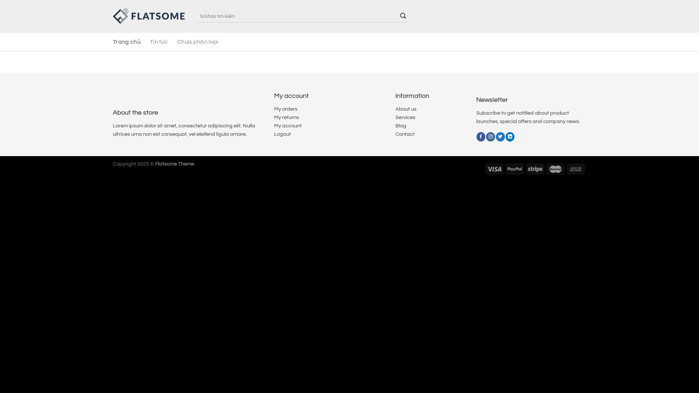Open the Facebook social icon
Viewport: 699px width, 393px height.
point(481,137)
